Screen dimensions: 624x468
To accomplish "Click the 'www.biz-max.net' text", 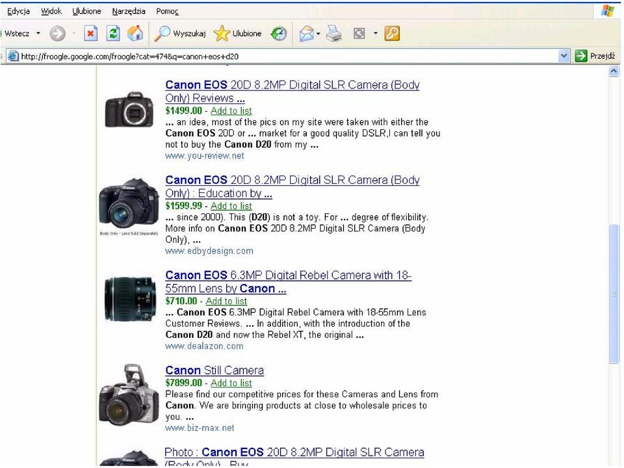I will [200, 428].
